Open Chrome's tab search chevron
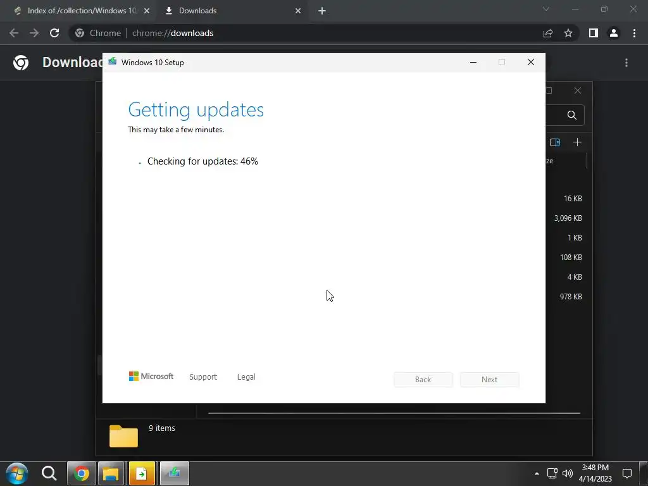648x486 pixels. click(546, 9)
